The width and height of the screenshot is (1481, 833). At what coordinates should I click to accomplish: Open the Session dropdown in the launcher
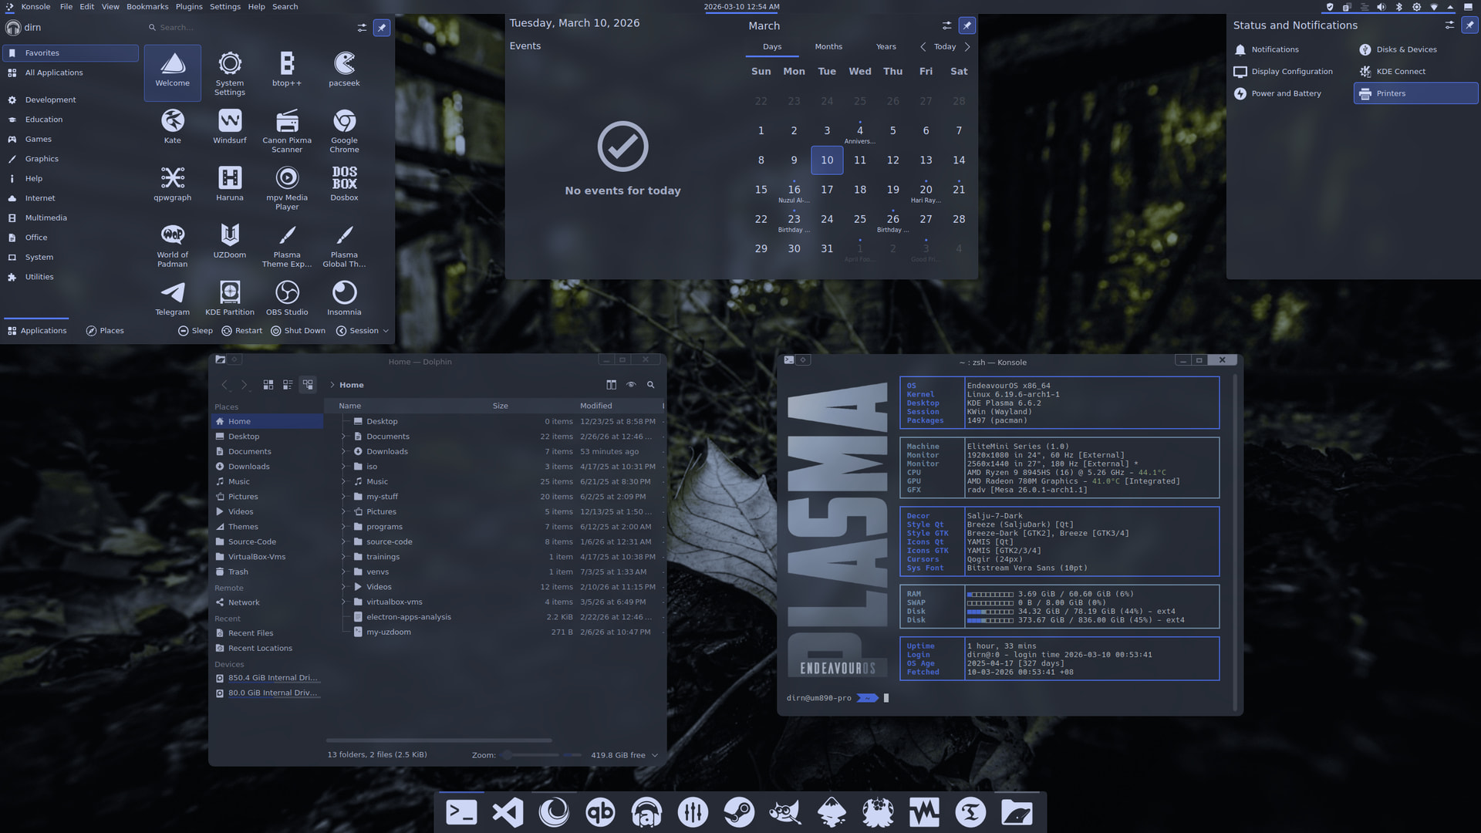pos(363,331)
